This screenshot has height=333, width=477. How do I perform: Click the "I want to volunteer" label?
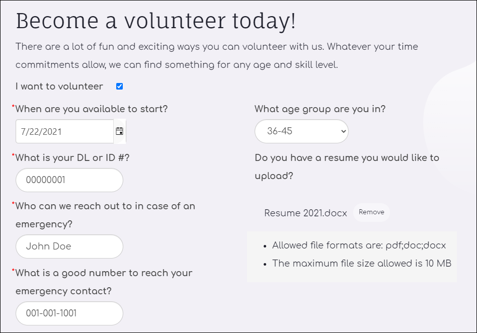click(59, 87)
